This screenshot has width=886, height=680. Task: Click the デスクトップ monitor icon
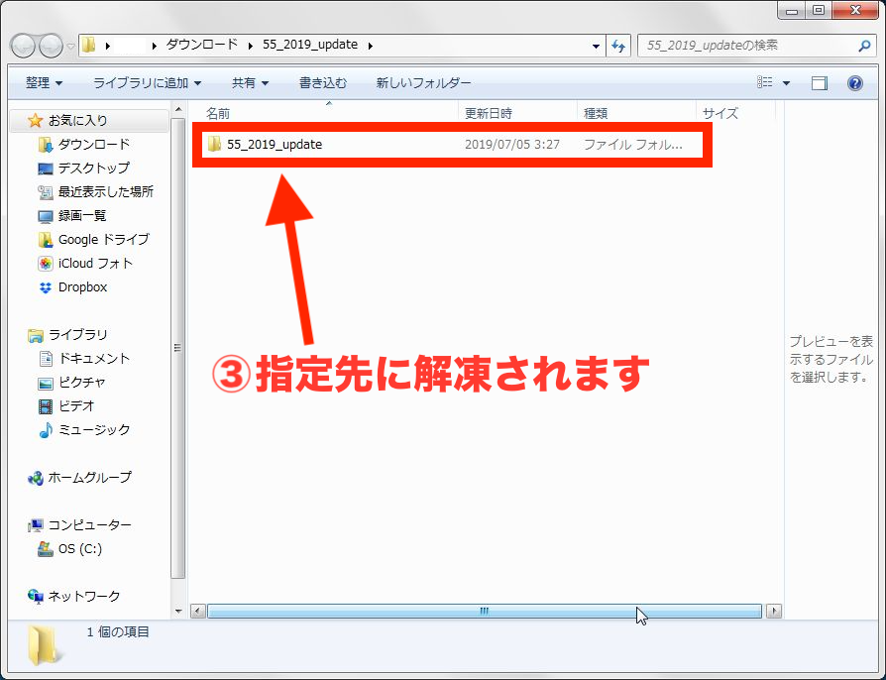click(x=46, y=170)
